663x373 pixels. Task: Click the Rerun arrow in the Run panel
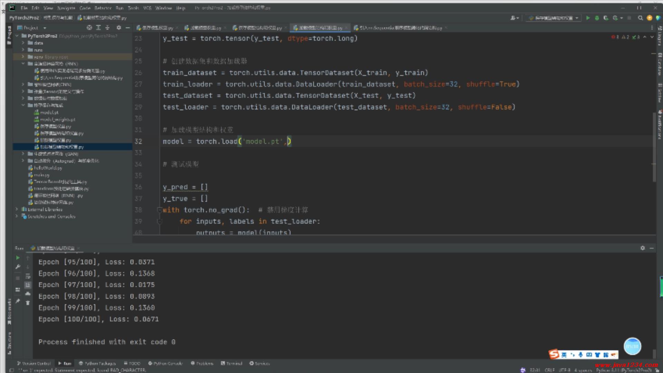point(18,258)
